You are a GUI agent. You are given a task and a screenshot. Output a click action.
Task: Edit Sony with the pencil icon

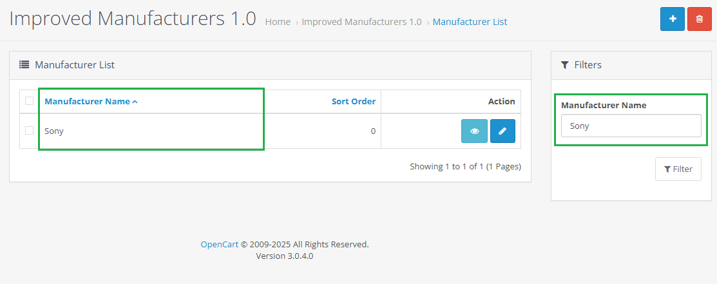click(502, 131)
